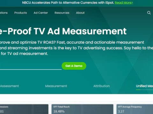Click the 3.27 frequency value
153x114 pixels.
click(121, 111)
